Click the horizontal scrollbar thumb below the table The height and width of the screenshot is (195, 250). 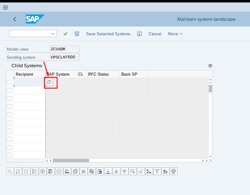tap(71, 161)
